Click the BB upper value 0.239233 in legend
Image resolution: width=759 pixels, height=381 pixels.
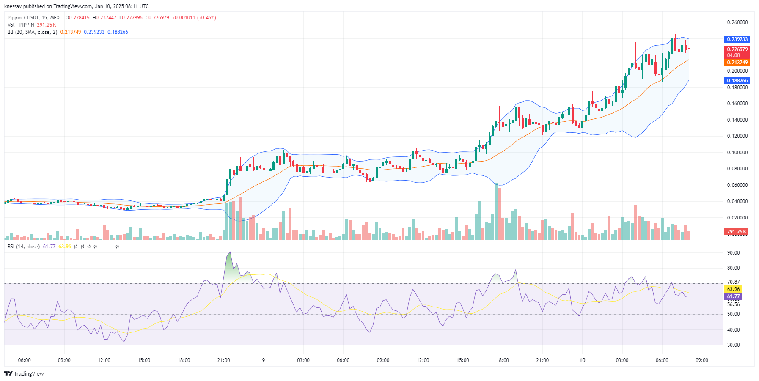pyautogui.click(x=94, y=32)
